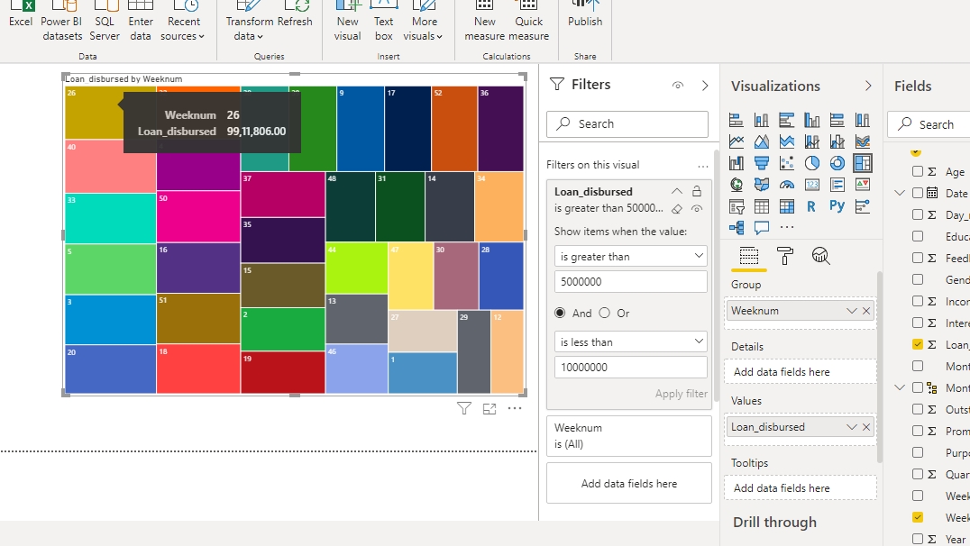Choose the Scatter chart visualization
970x546 pixels.
click(787, 163)
